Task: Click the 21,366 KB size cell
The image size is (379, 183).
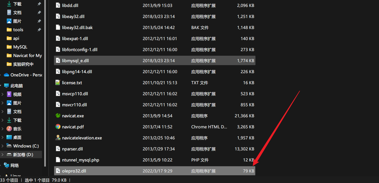Action: (244, 116)
